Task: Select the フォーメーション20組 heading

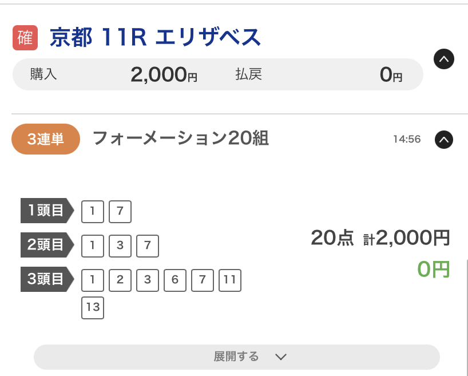Action: click(x=180, y=138)
